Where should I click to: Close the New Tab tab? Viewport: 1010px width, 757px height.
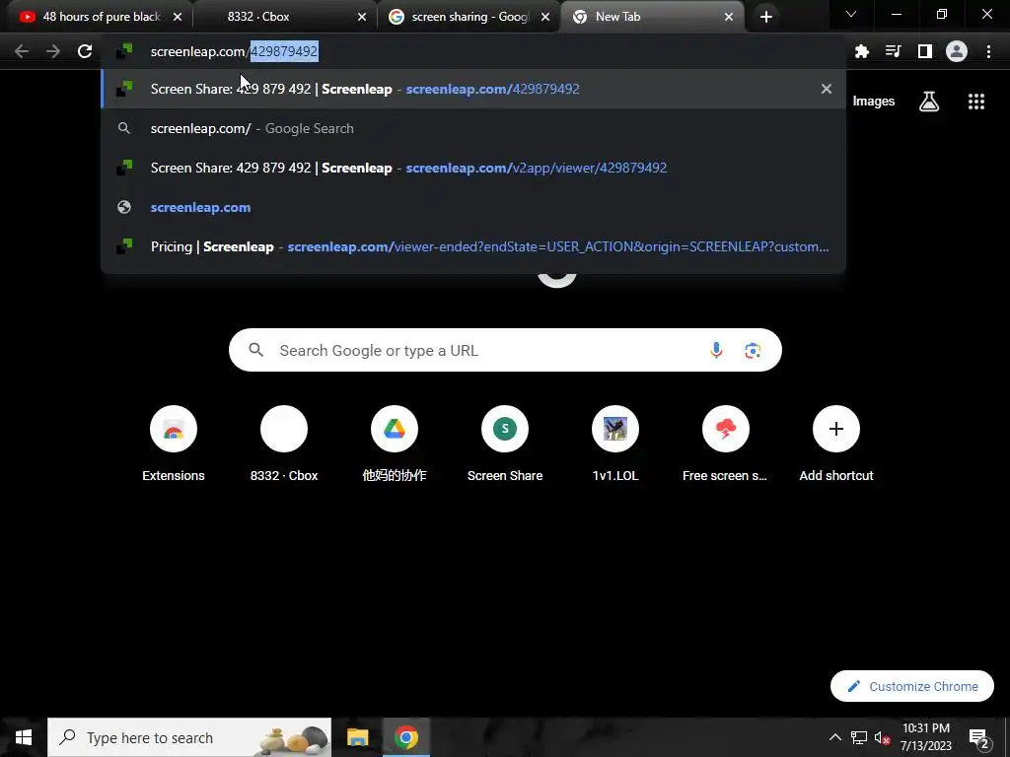point(729,17)
